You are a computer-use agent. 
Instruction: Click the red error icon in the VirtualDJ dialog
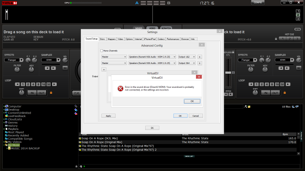tap(120, 89)
